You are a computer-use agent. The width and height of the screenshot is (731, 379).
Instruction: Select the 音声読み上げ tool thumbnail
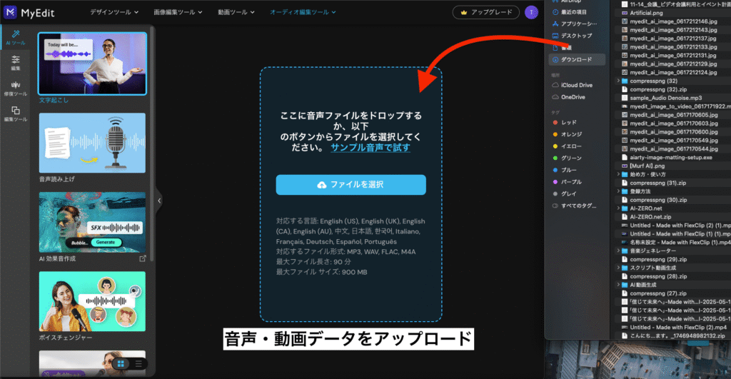[92, 143]
